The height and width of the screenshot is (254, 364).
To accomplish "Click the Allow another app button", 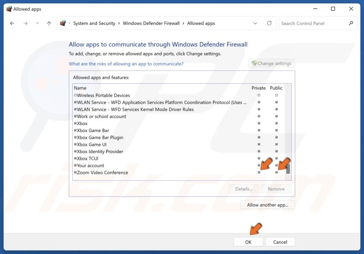I will (267, 205).
